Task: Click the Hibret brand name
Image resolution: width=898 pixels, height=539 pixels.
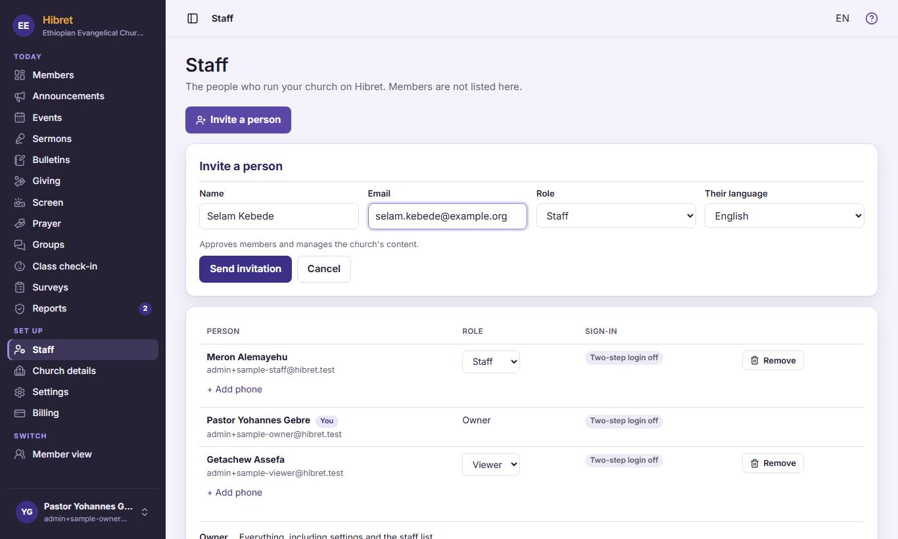Action: pos(58,20)
